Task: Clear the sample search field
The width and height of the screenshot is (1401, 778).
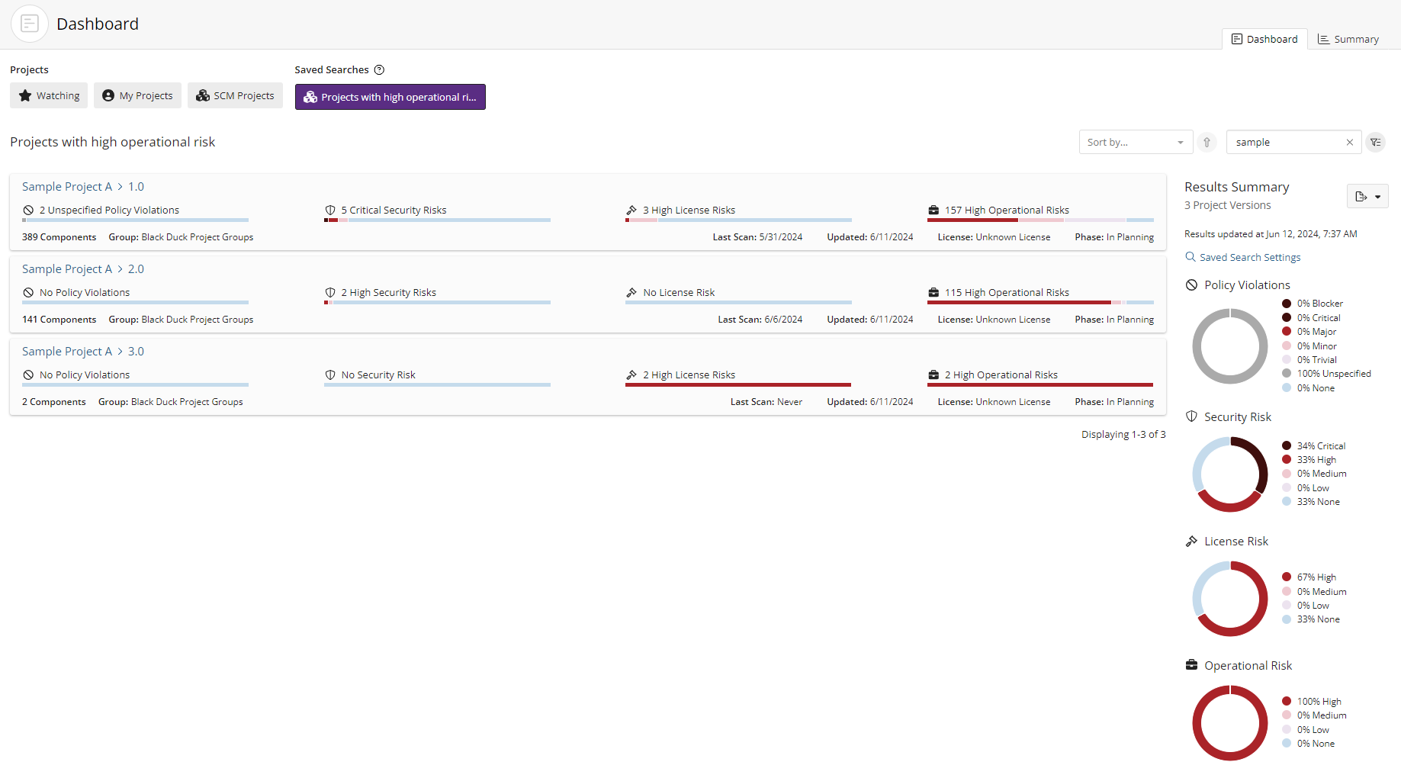Action: point(1349,142)
